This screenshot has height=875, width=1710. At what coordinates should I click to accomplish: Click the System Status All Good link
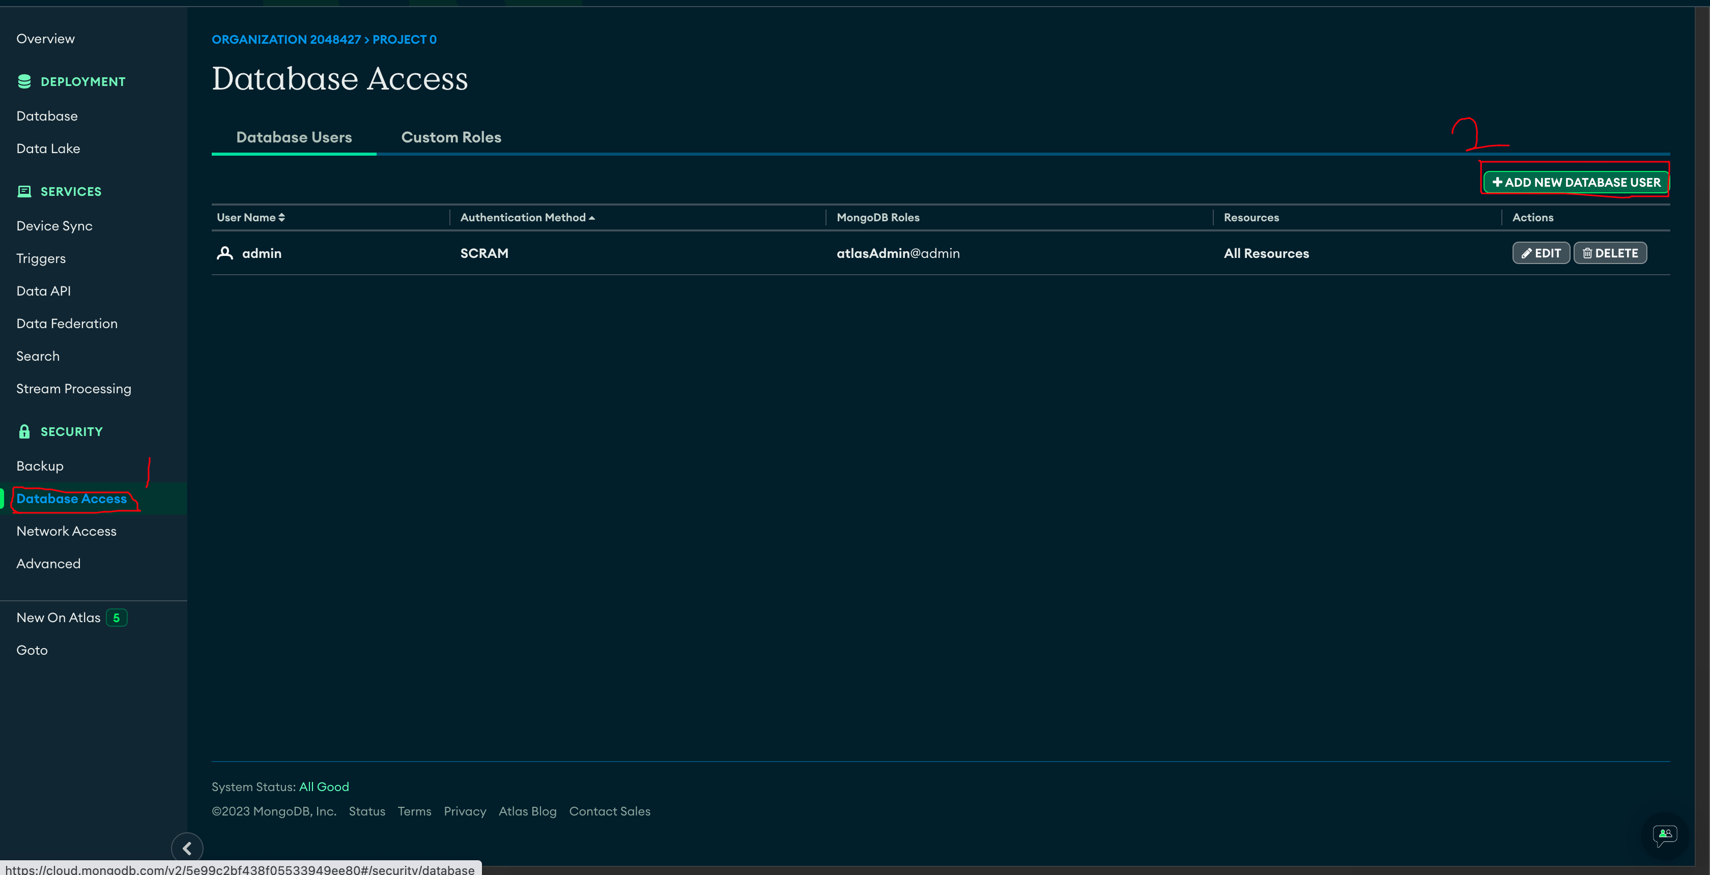pos(324,787)
